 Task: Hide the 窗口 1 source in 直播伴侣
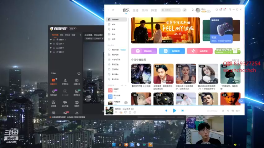tap(51, 52)
